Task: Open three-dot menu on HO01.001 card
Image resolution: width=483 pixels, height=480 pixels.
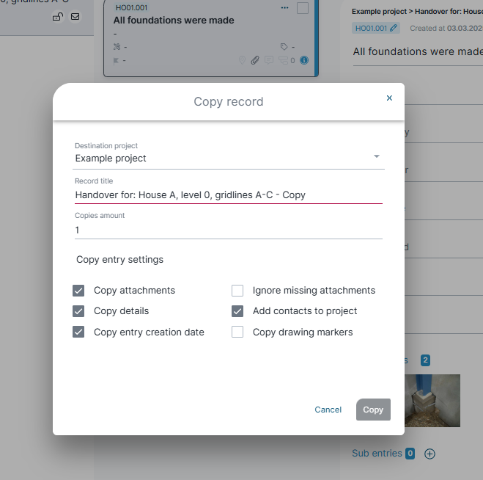Action: point(284,8)
